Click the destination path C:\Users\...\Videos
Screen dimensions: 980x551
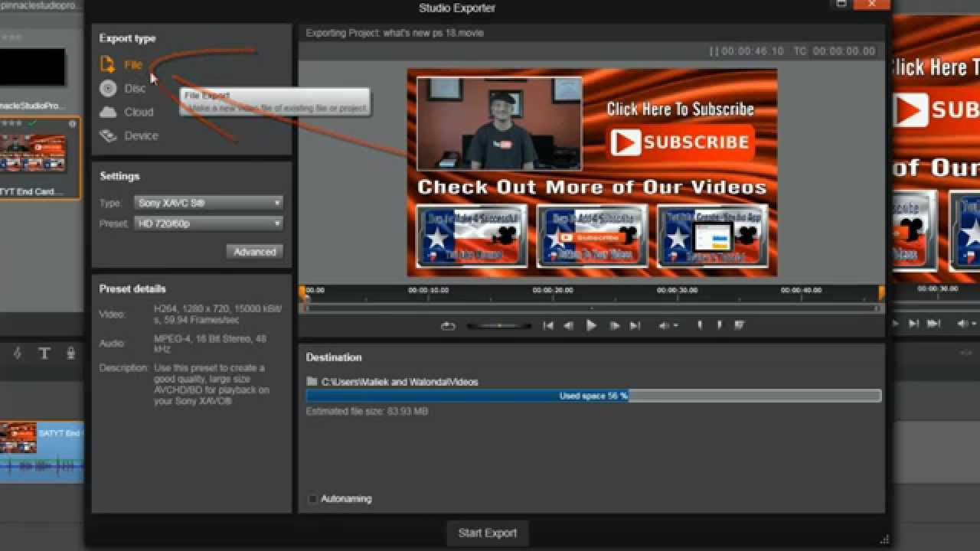[400, 382]
